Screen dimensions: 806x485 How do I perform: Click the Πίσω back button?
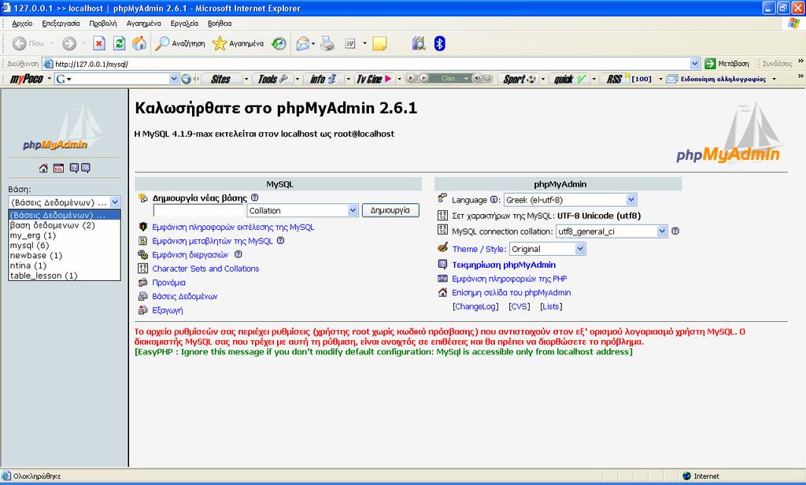tap(29, 44)
